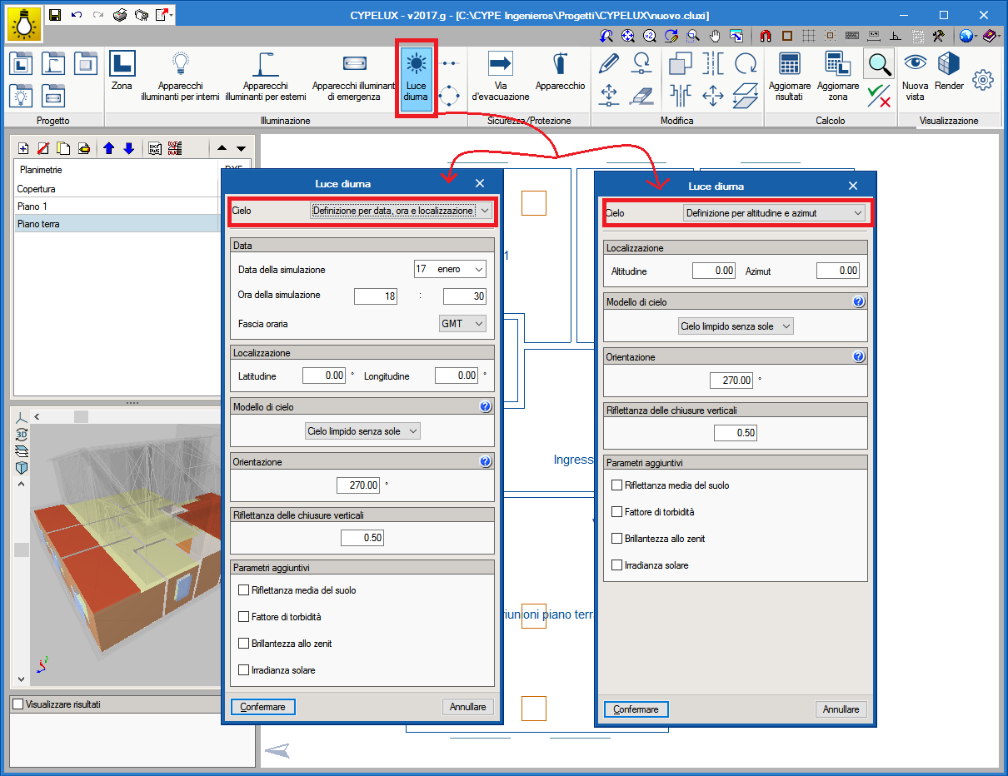
Task: Activate the hand pan tool
Action: click(715, 36)
